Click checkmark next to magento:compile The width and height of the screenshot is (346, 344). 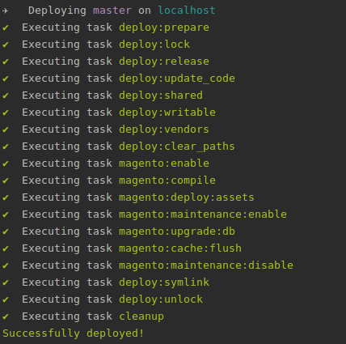click(x=6, y=180)
